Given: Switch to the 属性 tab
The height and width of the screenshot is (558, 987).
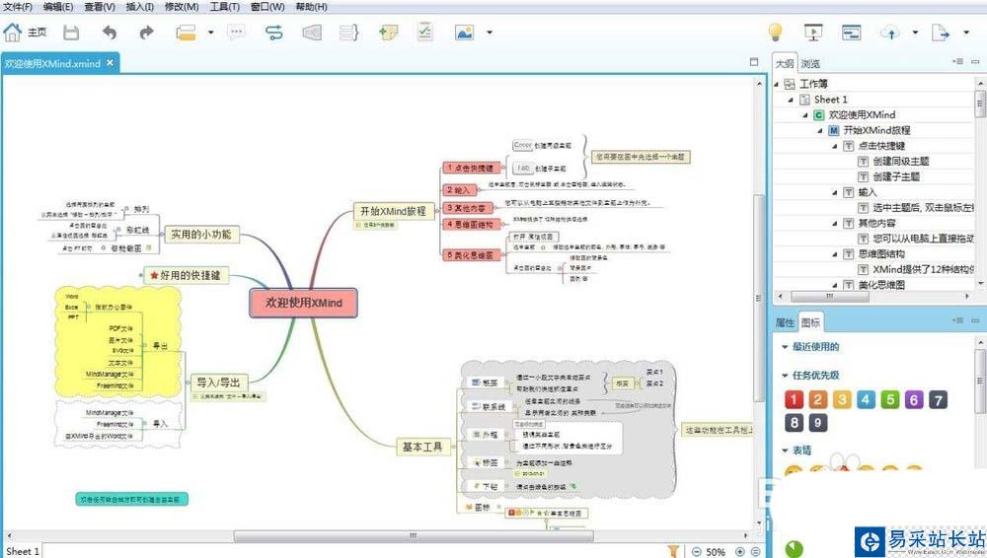Looking at the screenshot, I should (x=785, y=322).
